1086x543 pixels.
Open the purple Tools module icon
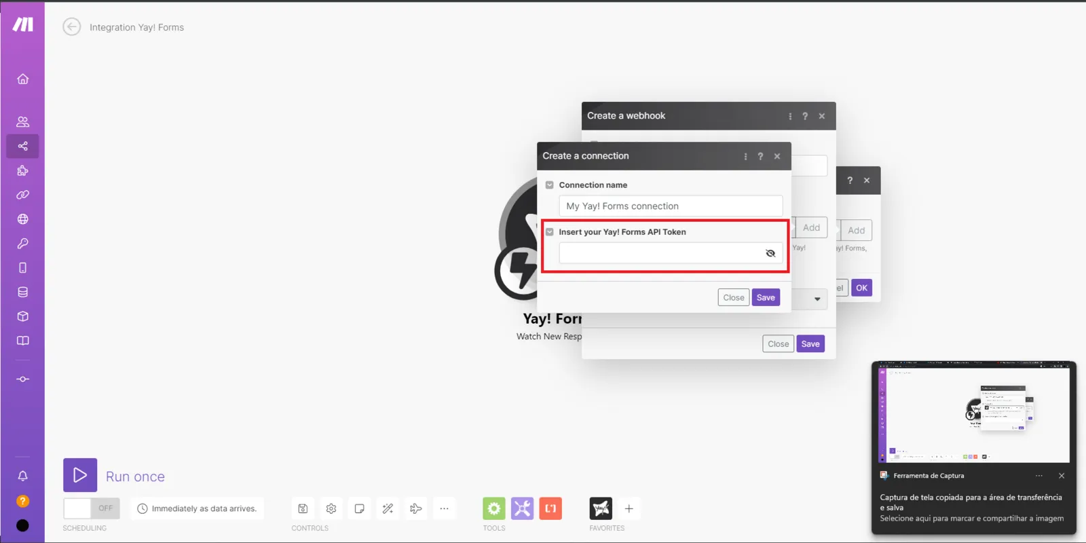(x=523, y=508)
